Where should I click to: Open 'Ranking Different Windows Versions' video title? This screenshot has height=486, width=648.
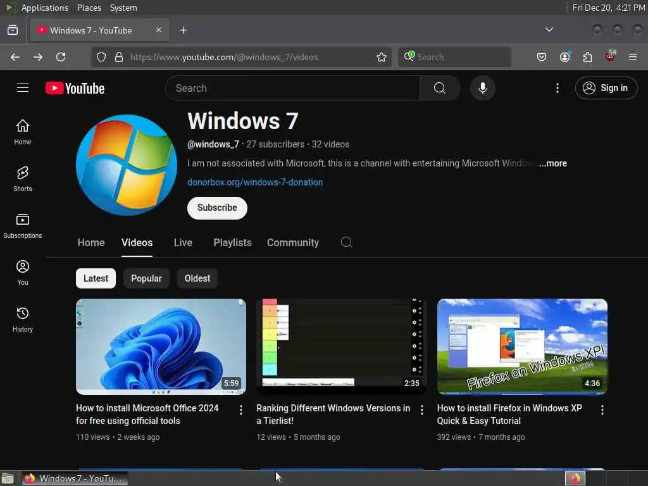click(333, 414)
